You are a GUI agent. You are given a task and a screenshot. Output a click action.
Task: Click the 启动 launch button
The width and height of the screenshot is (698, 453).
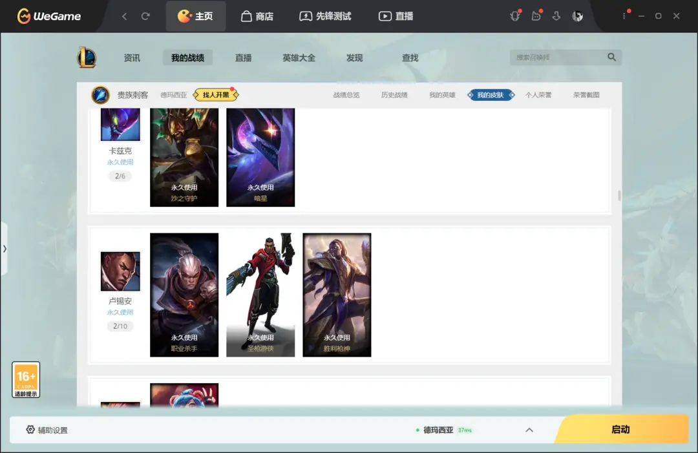621,429
